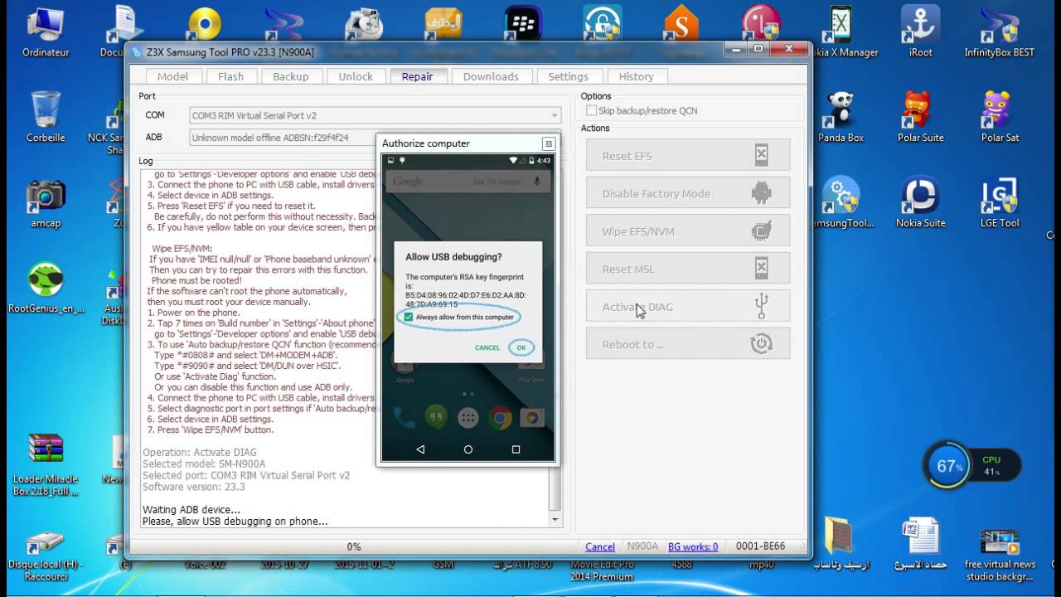The height and width of the screenshot is (597, 1061).
Task: View the History tab
Action: tap(636, 76)
